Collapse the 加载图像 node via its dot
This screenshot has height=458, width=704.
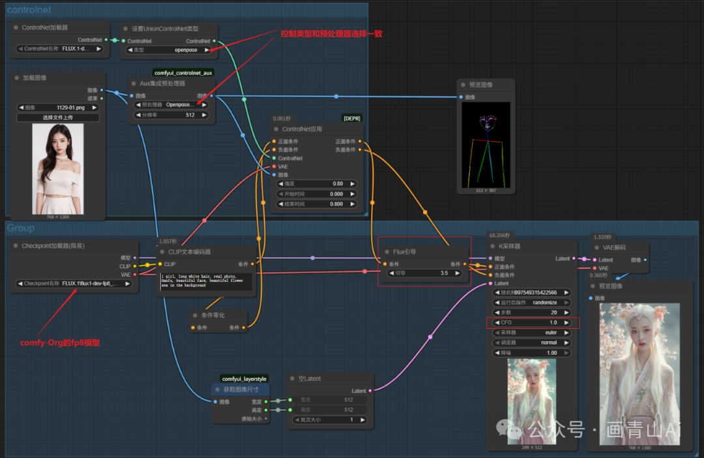(x=16, y=78)
